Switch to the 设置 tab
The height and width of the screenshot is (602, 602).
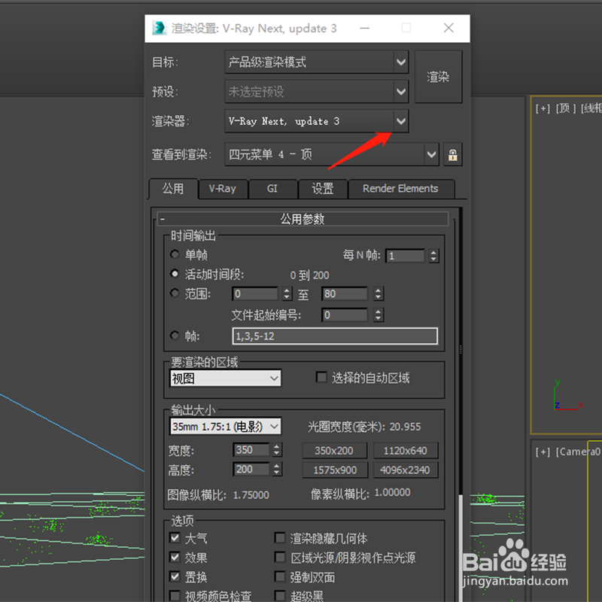click(x=323, y=189)
